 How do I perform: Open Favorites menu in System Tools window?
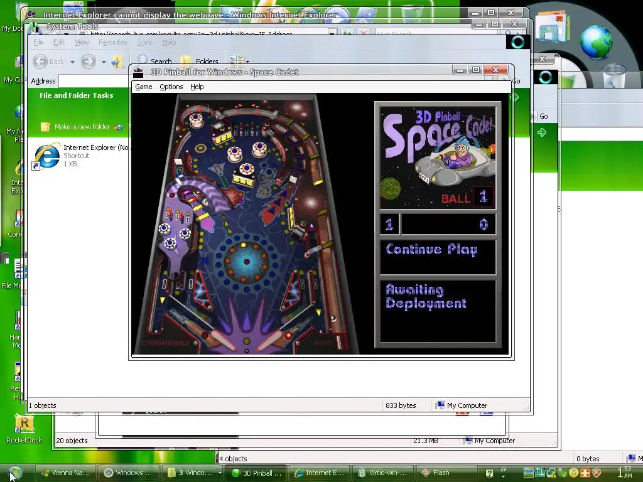tap(112, 42)
